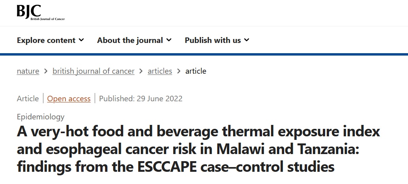Click the breadcrumb arrow right after nature

pos(46,71)
